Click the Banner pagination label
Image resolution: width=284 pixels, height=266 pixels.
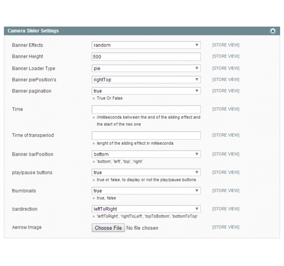(x=32, y=91)
